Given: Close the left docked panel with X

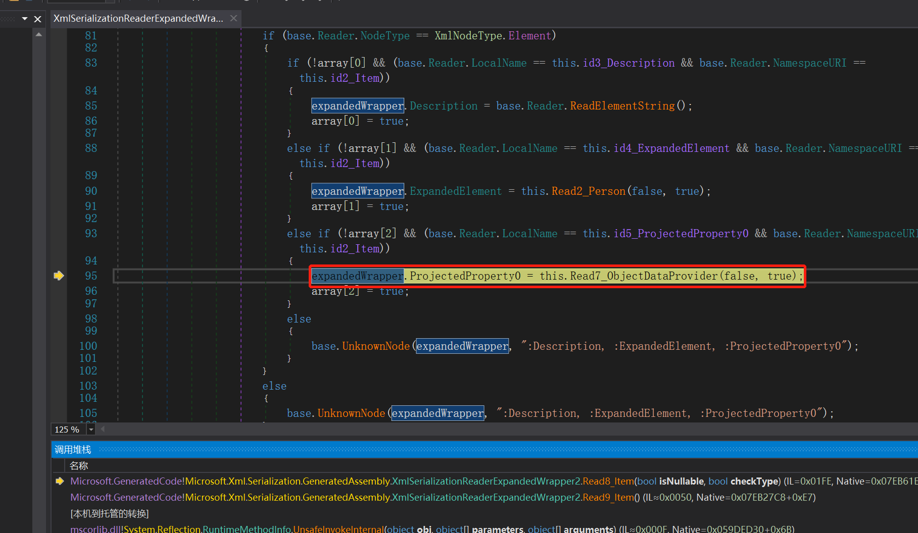Looking at the screenshot, I should (x=37, y=19).
